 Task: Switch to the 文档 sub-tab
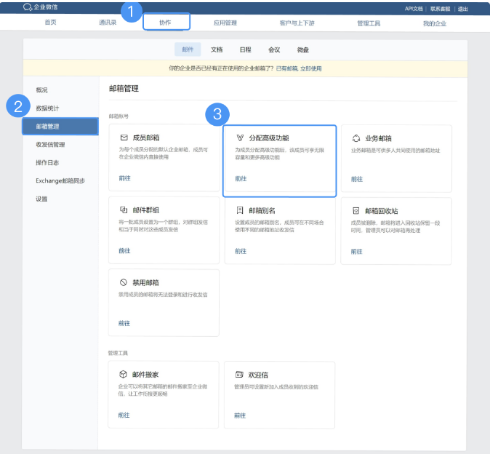tap(217, 50)
